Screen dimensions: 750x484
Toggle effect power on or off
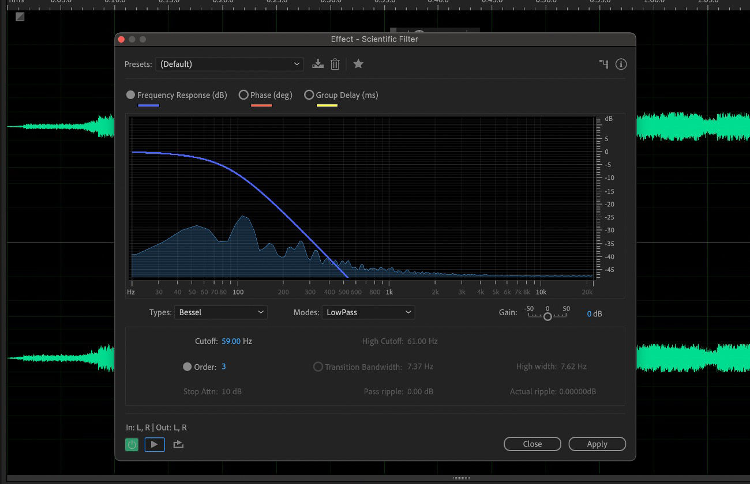tap(132, 444)
